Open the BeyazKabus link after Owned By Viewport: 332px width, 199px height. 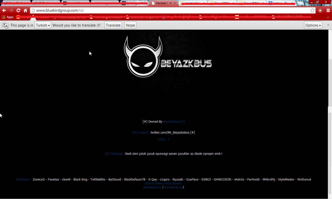tap(171, 121)
